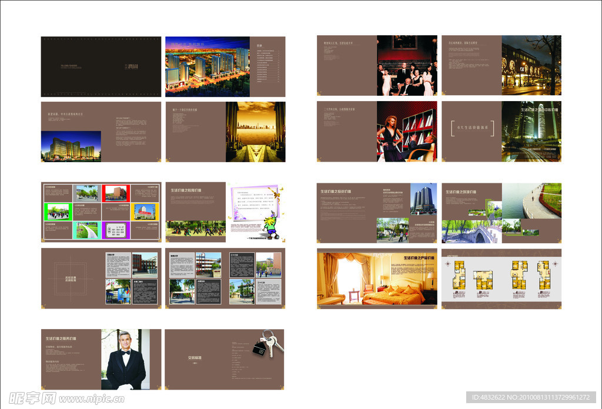602x409 pixels.
Task: Click the woman in black dress photo
Action: coord(406,132)
